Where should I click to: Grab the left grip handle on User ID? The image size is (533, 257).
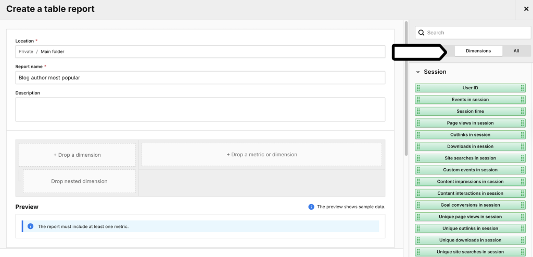pyautogui.click(x=418, y=88)
